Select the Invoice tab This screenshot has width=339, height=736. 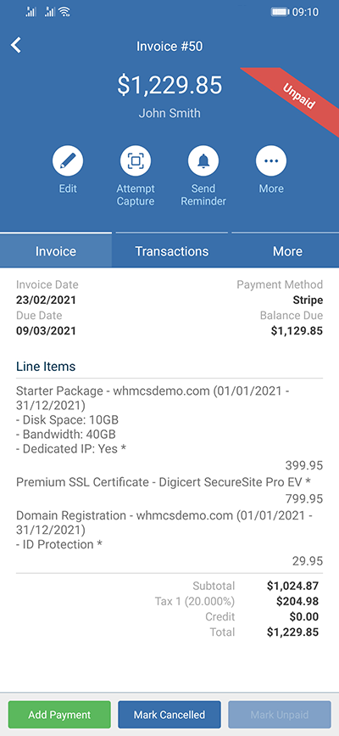point(56,250)
